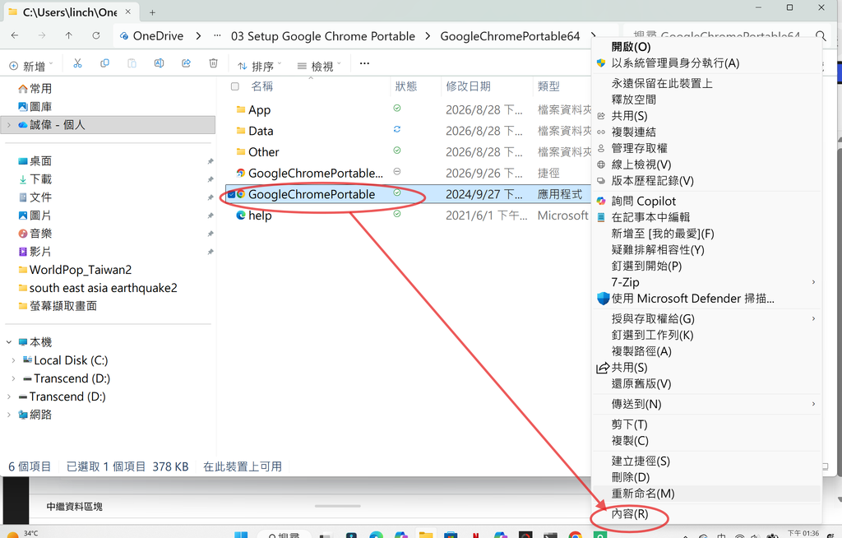The height and width of the screenshot is (538, 842).
Task: Click the Rename icon in toolbar
Action: [159, 63]
